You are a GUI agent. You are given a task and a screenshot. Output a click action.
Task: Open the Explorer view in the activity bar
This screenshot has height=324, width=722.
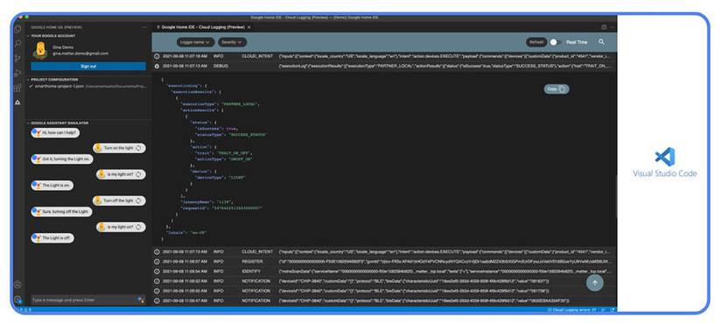click(18, 29)
